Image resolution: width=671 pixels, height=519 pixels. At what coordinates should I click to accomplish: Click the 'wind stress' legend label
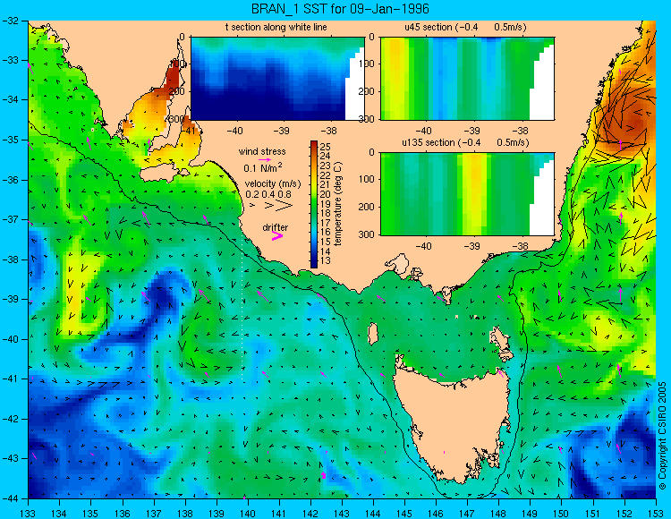click(262, 151)
